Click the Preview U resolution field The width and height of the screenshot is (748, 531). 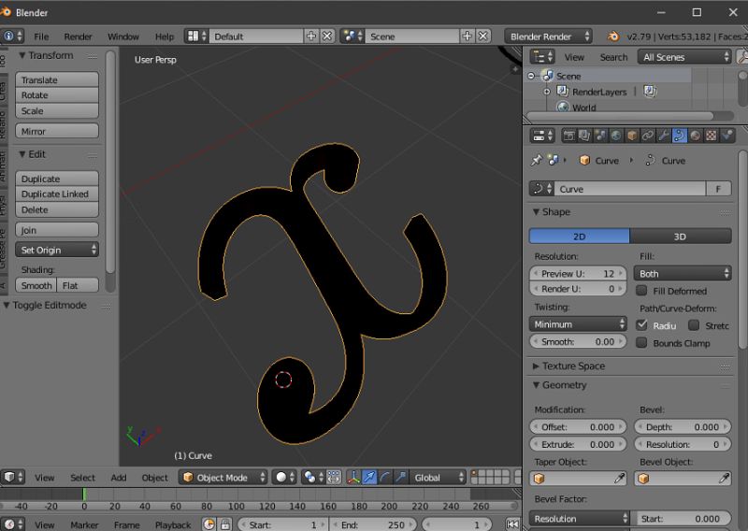(x=578, y=273)
